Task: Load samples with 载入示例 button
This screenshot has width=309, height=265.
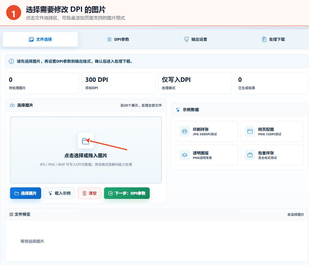Action: [x=59, y=193]
